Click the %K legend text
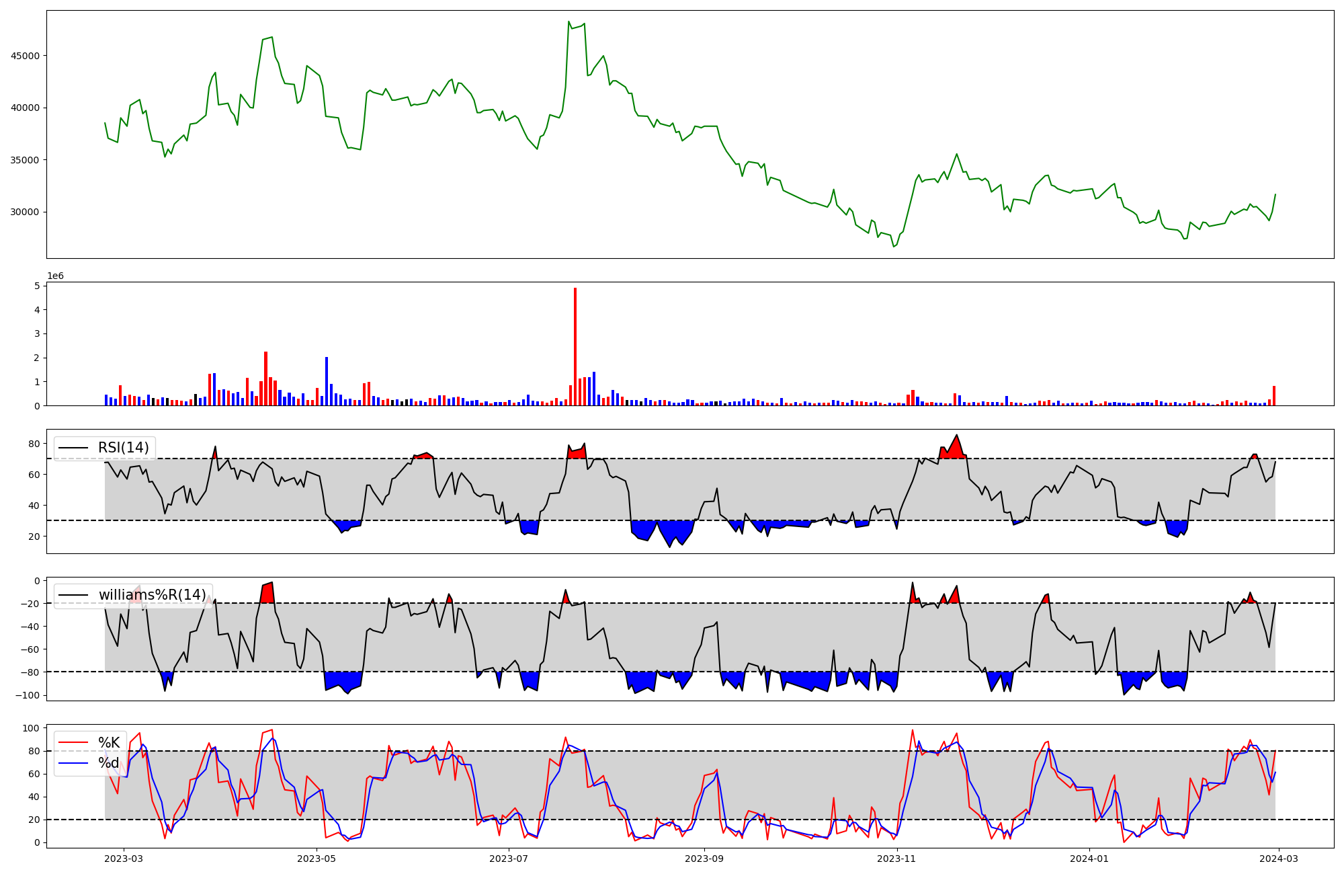 (109, 743)
